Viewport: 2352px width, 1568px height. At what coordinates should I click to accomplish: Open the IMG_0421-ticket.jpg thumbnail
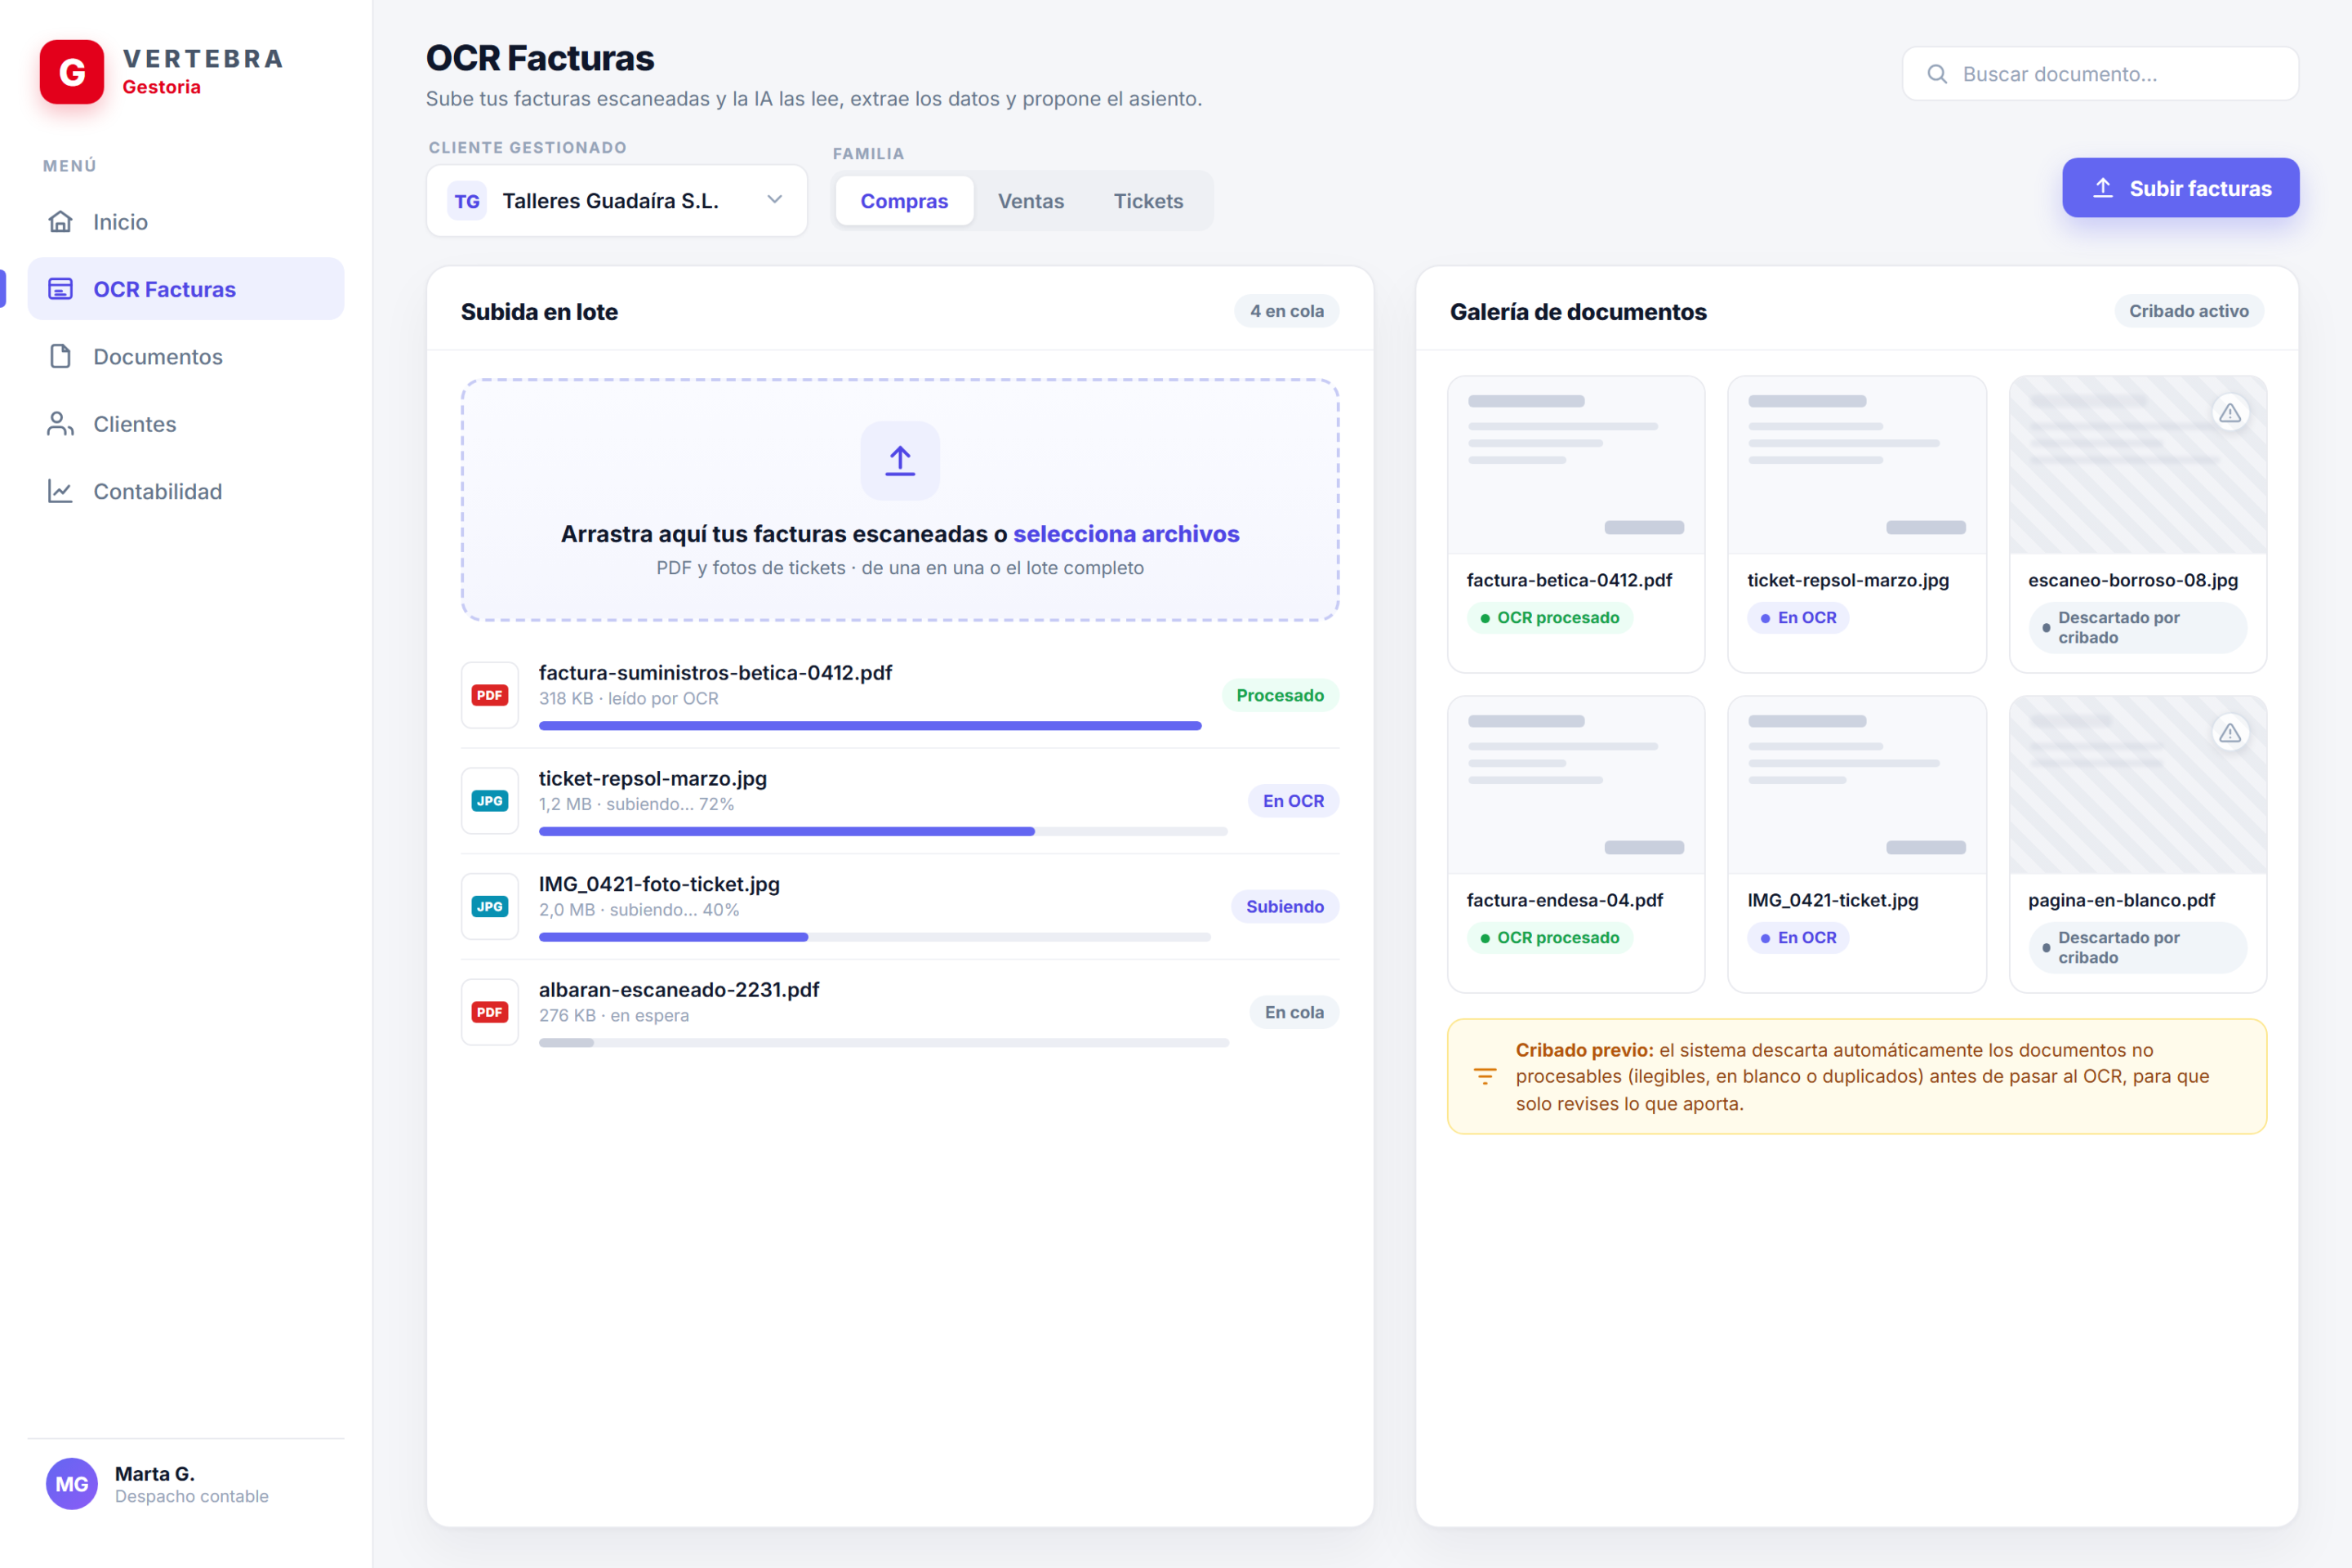[1857, 785]
